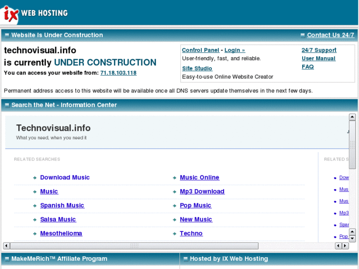Click the icon beside Hosted by IX Web Hosting
359x269 pixels.
(186, 259)
